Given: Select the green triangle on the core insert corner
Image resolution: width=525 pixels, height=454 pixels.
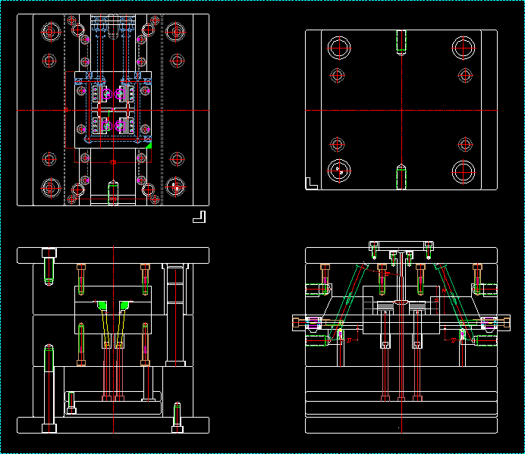Looking at the screenshot, I should [x=149, y=143].
